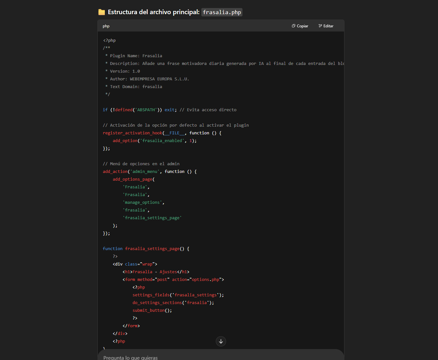Click the "<h1>Frasalia - Ajustes</h1>" line
Screen dimensions: 438x360
[x=156, y=272]
